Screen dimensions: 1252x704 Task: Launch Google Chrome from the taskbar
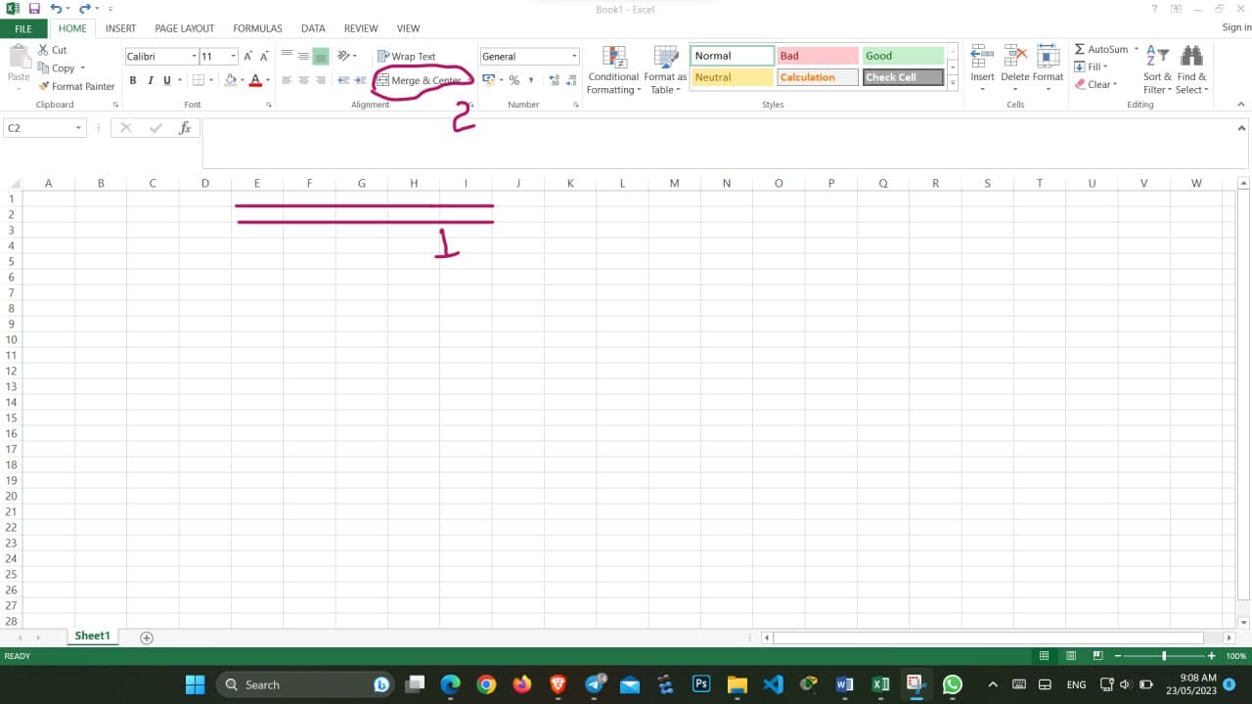coord(486,684)
